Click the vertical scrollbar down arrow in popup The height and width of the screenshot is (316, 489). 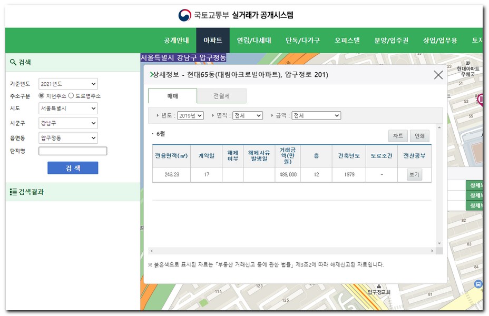pos(439,244)
